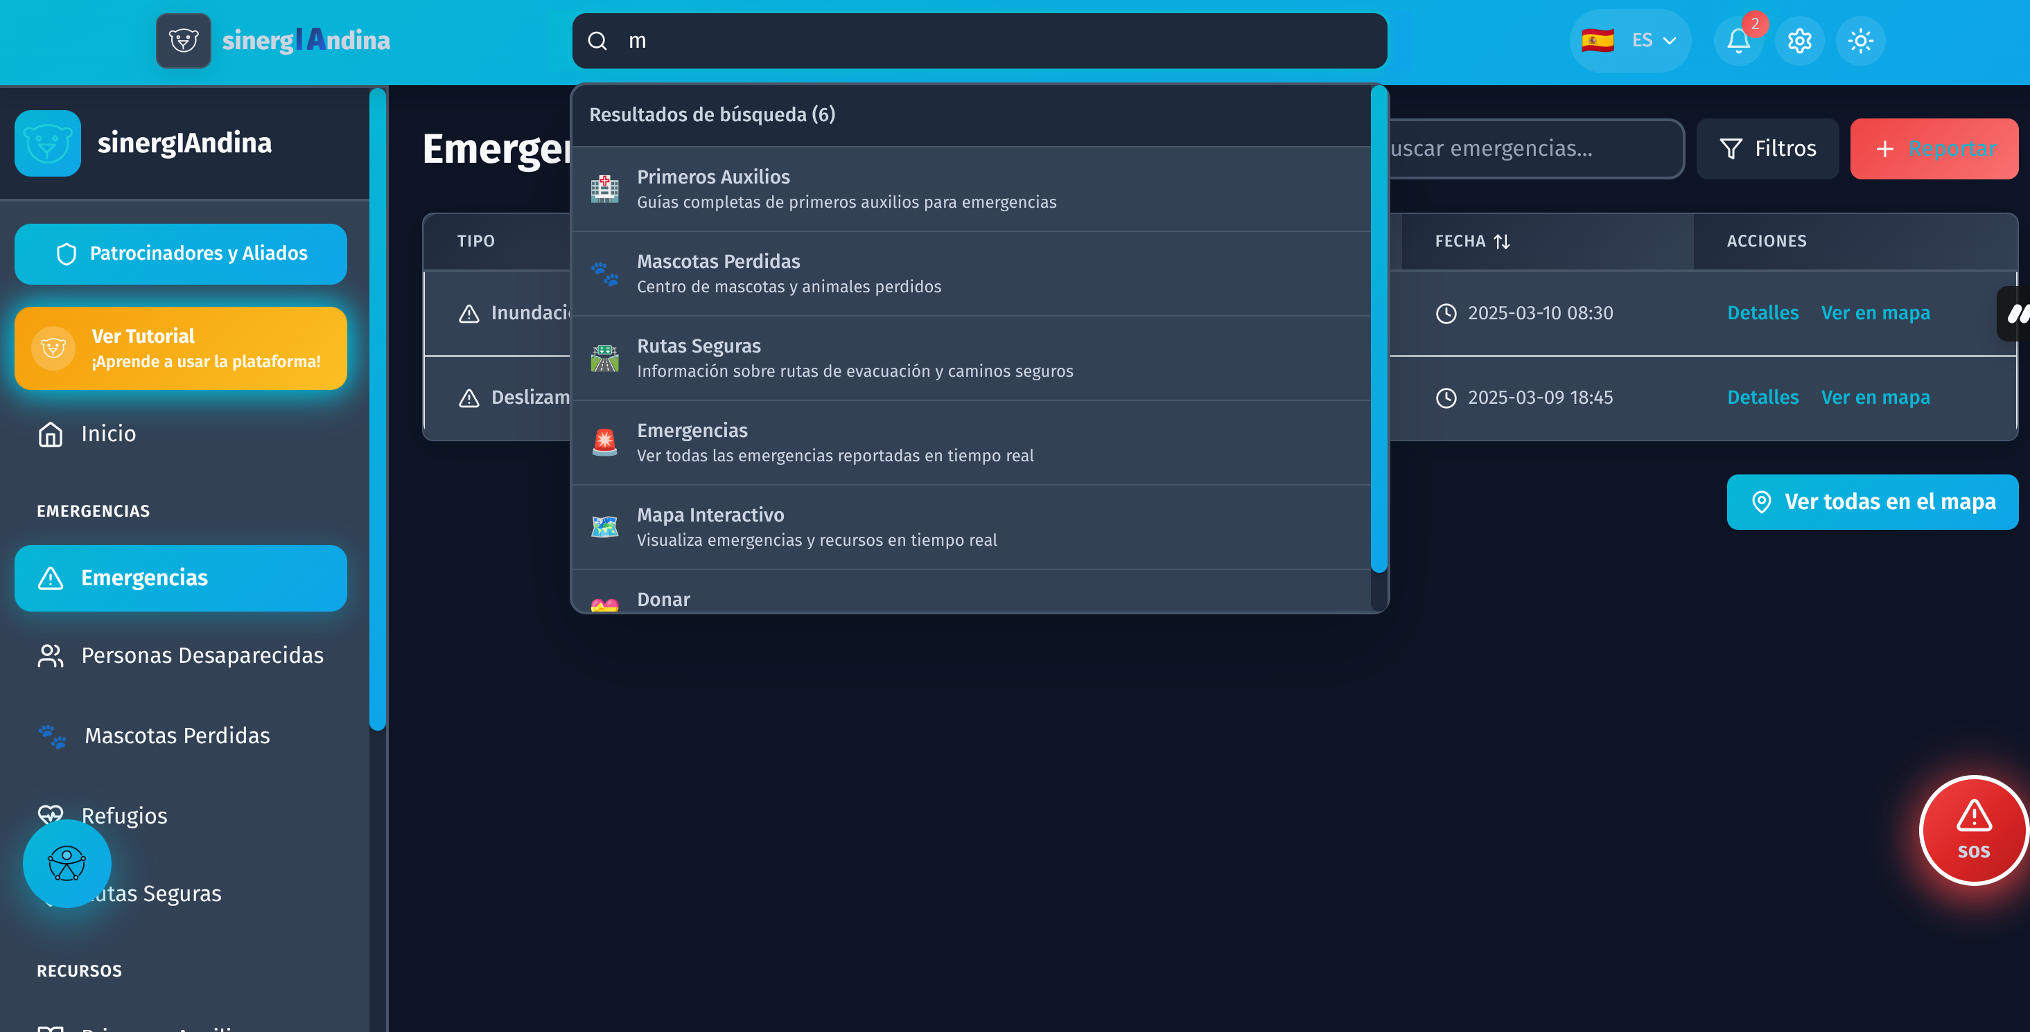Open the notifications bell icon
The width and height of the screenshot is (2030, 1032).
click(x=1738, y=41)
